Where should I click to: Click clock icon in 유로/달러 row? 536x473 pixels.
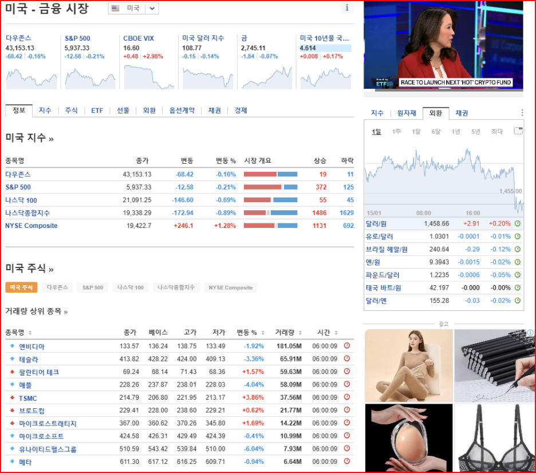tap(518, 236)
